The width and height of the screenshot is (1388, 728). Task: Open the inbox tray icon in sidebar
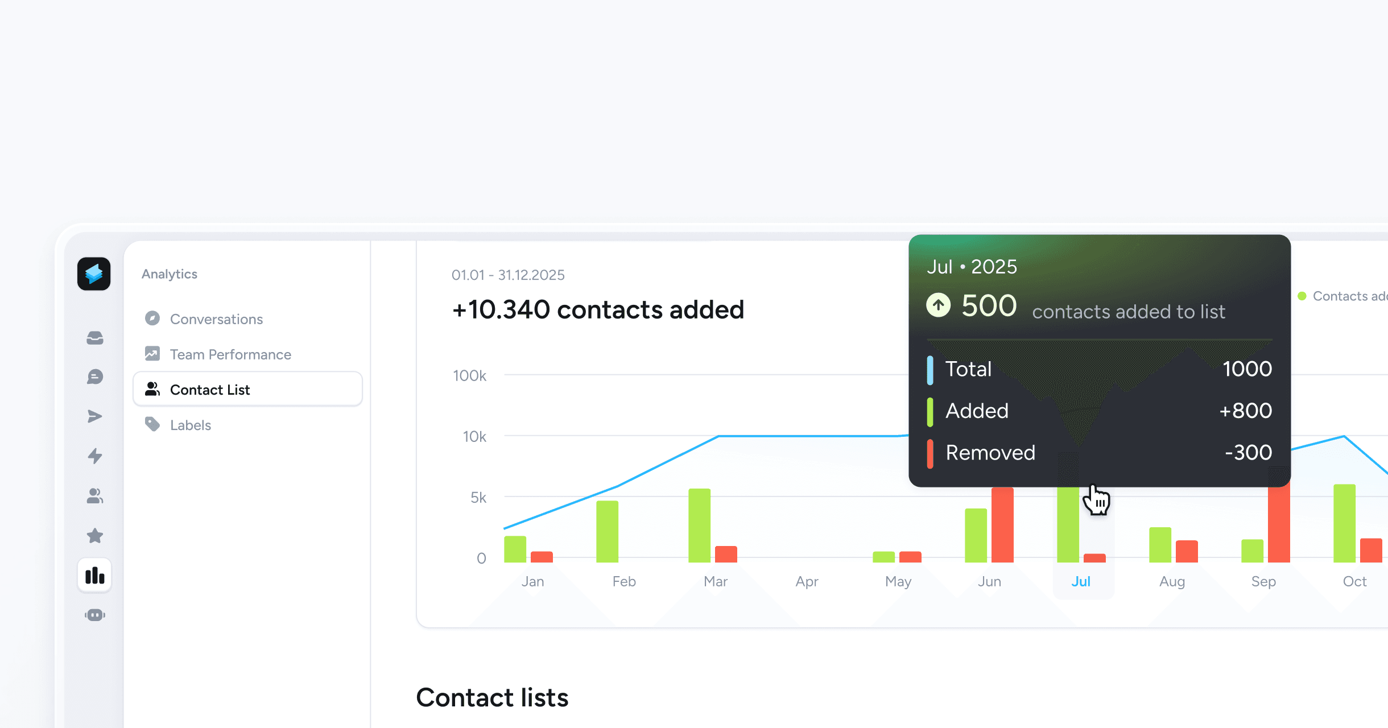[95, 338]
